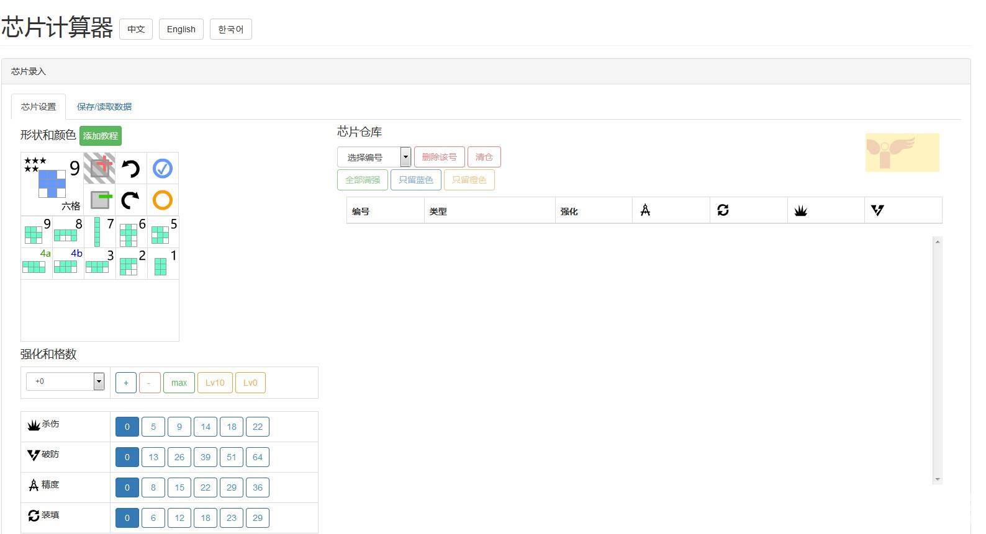Open the 芯片设置 tab
The image size is (986, 534).
pyautogui.click(x=38, y=107)
